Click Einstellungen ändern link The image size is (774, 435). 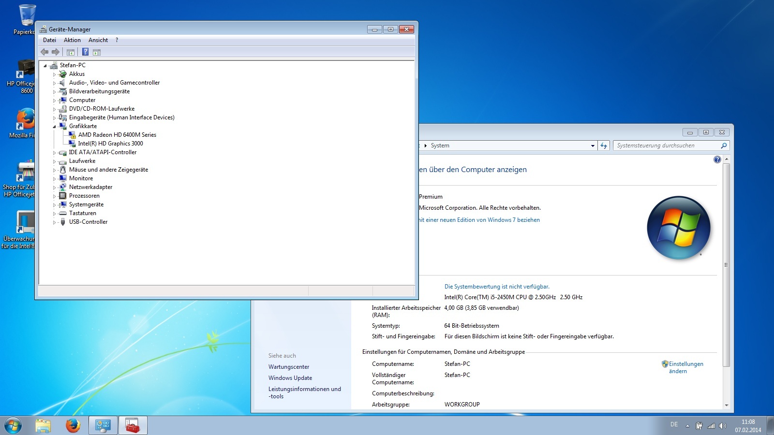point(685,367)
